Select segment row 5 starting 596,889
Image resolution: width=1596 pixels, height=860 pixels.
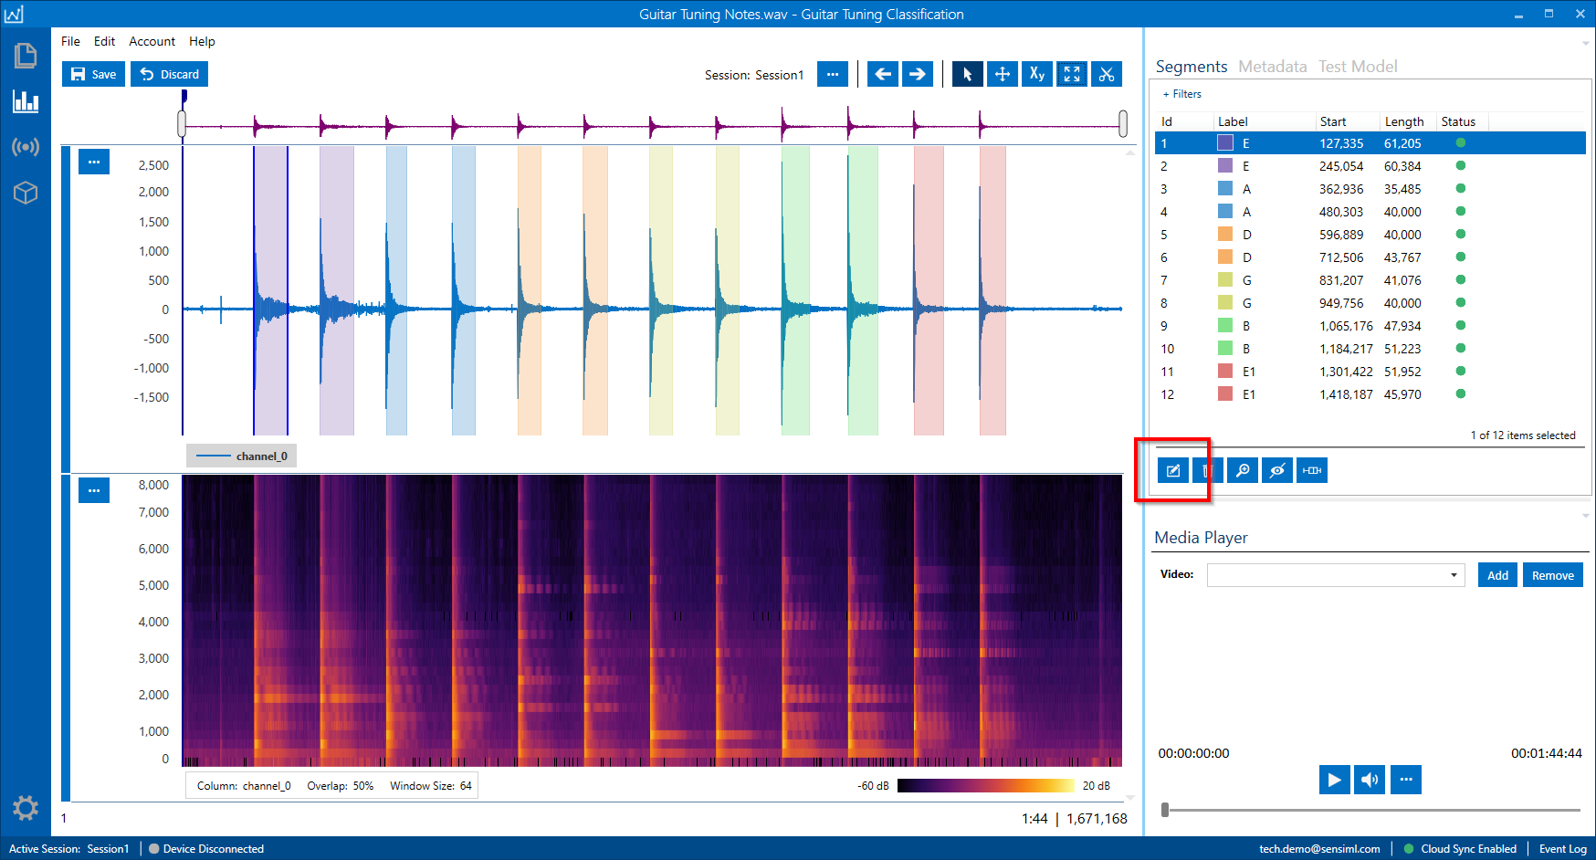(x=1370, y=235)
